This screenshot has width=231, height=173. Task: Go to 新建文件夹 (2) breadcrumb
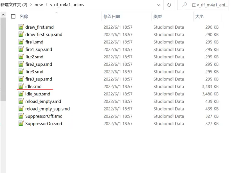click(x=14, y=5)
